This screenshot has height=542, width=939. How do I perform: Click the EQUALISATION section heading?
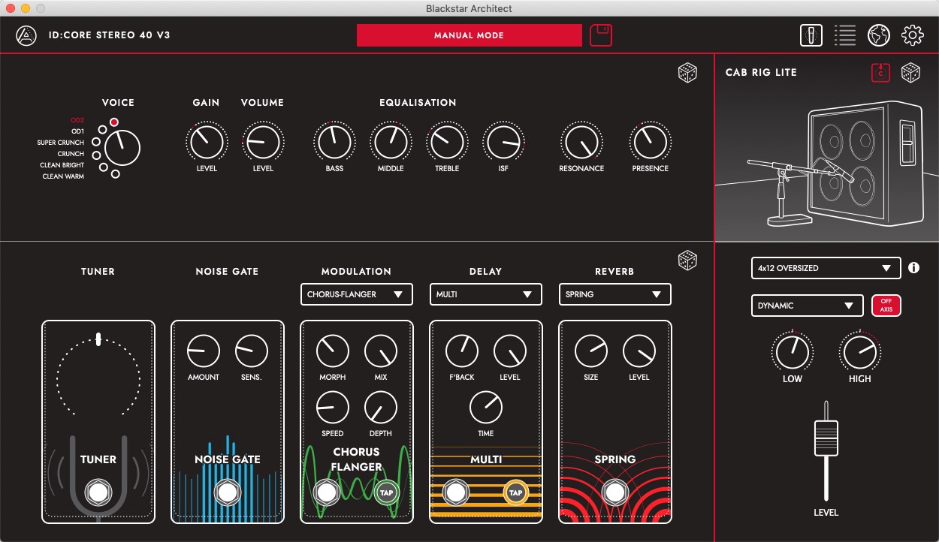[418, 102]
